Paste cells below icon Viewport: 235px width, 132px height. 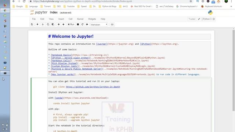point(53,25)
